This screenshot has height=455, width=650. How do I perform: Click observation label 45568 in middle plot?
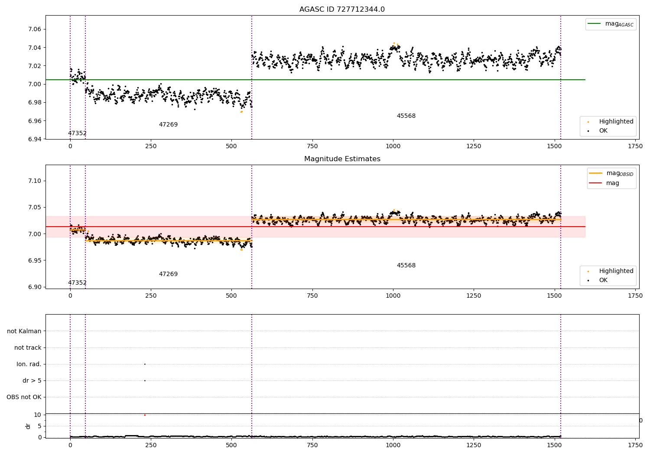406,266
